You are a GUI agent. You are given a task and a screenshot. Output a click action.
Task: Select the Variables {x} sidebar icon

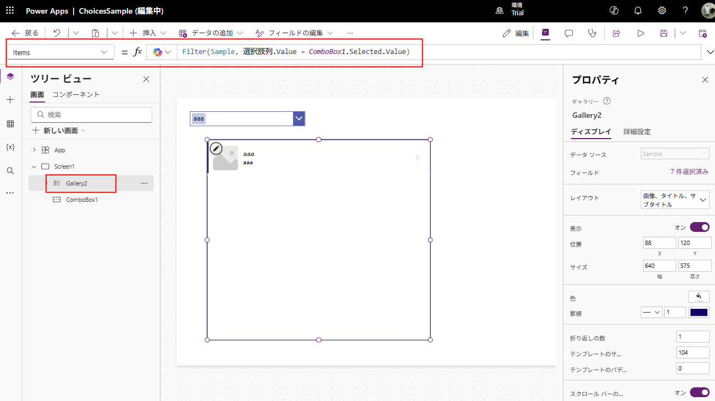[10, 147]
